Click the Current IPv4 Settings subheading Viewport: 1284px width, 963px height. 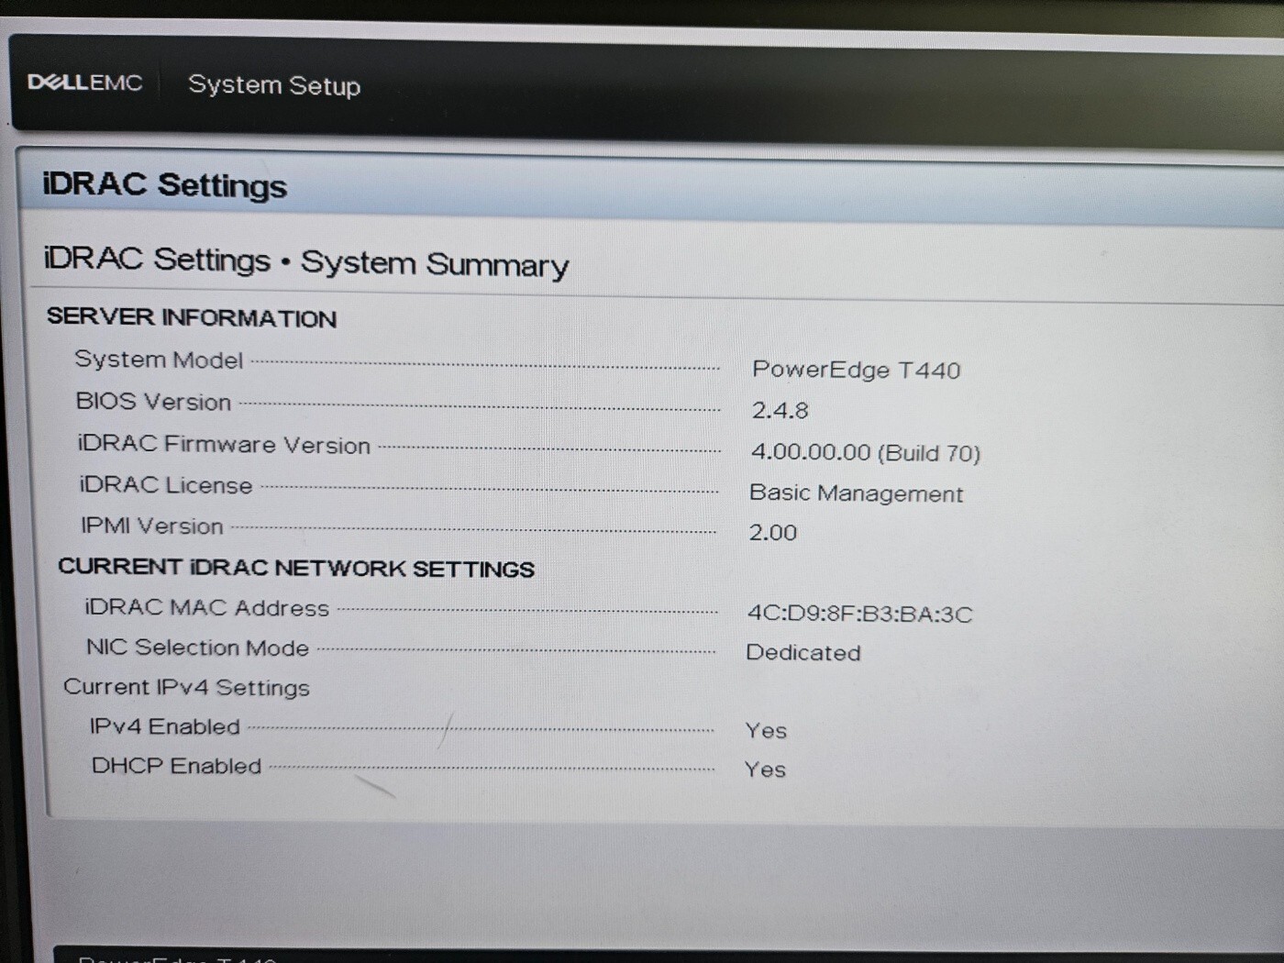click(x=187, y=687)
